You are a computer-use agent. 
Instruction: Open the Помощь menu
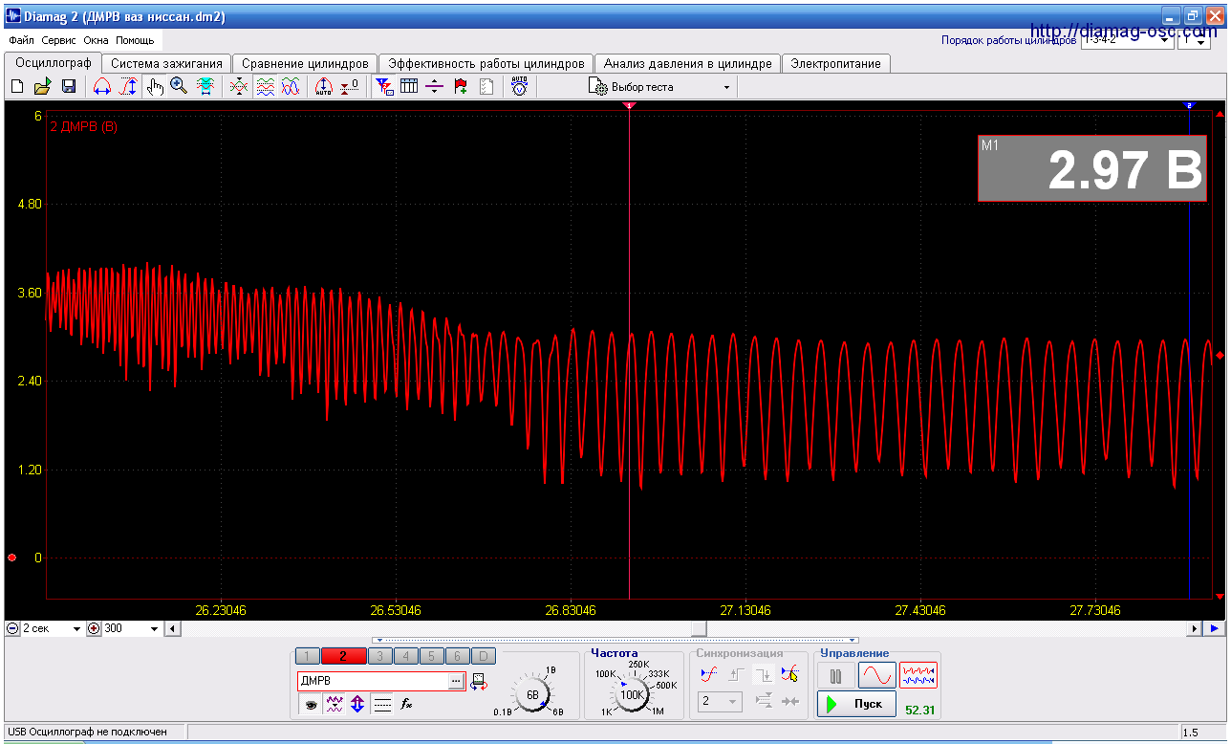135,41
